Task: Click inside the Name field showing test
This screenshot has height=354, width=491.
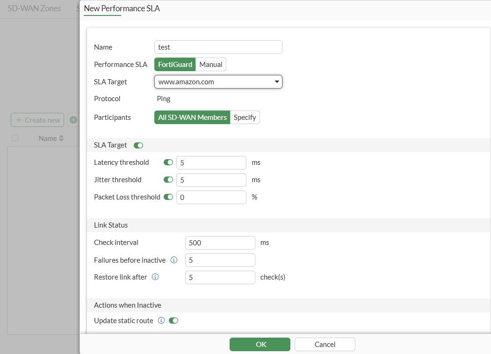Action: click(x=218, y=47)
